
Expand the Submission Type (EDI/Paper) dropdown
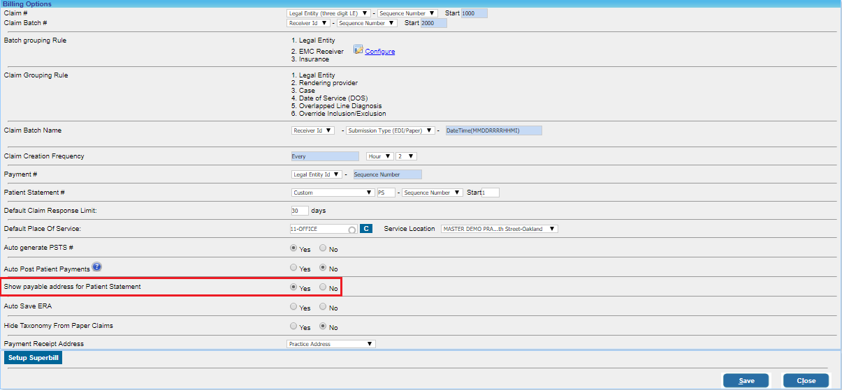[389, 130]
